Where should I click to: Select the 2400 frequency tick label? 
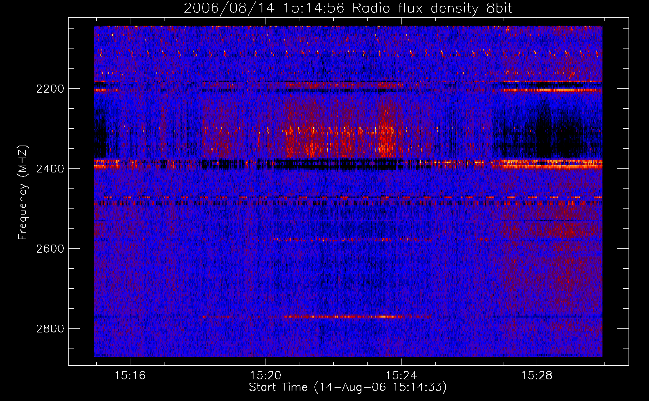pos(50,169)
